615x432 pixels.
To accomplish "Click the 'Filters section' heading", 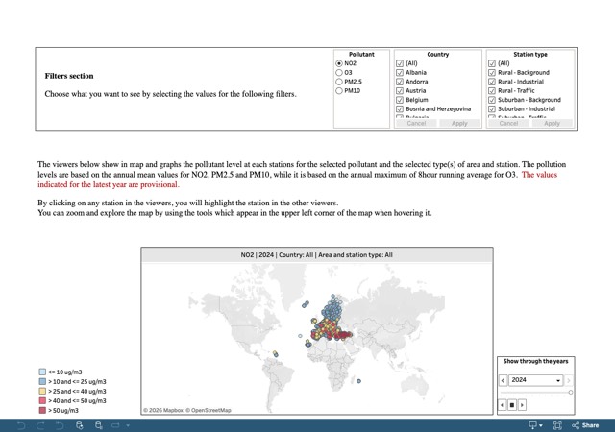I will point(69,76).
